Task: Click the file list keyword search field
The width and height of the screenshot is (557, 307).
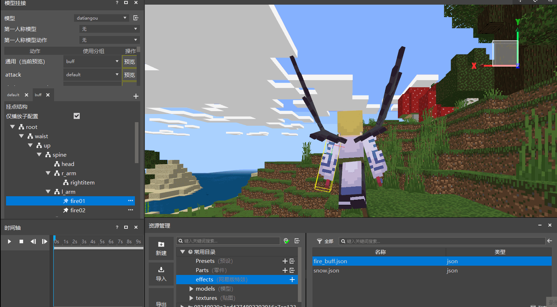Action: click(x=442, y=241)
